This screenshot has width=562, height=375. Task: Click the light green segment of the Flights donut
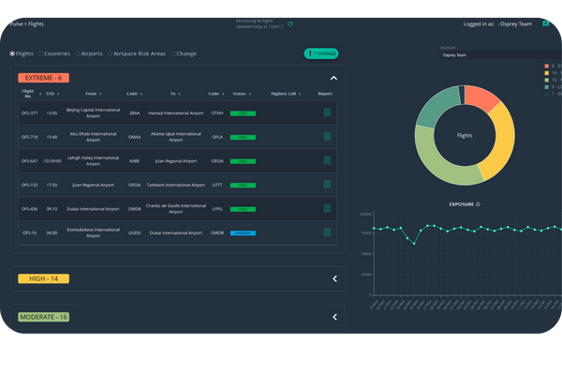coord(443,161)
